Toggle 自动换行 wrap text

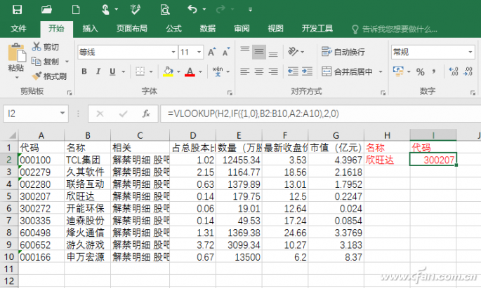pos(343,52)
